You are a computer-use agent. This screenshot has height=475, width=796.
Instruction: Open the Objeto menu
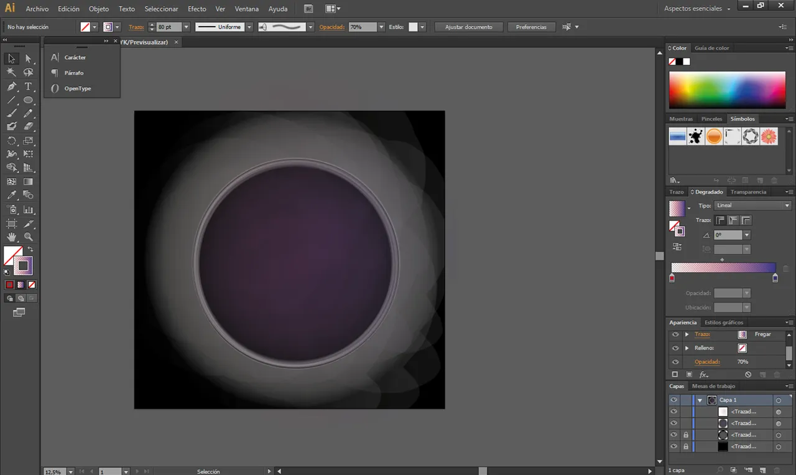(x=99, y=9)
